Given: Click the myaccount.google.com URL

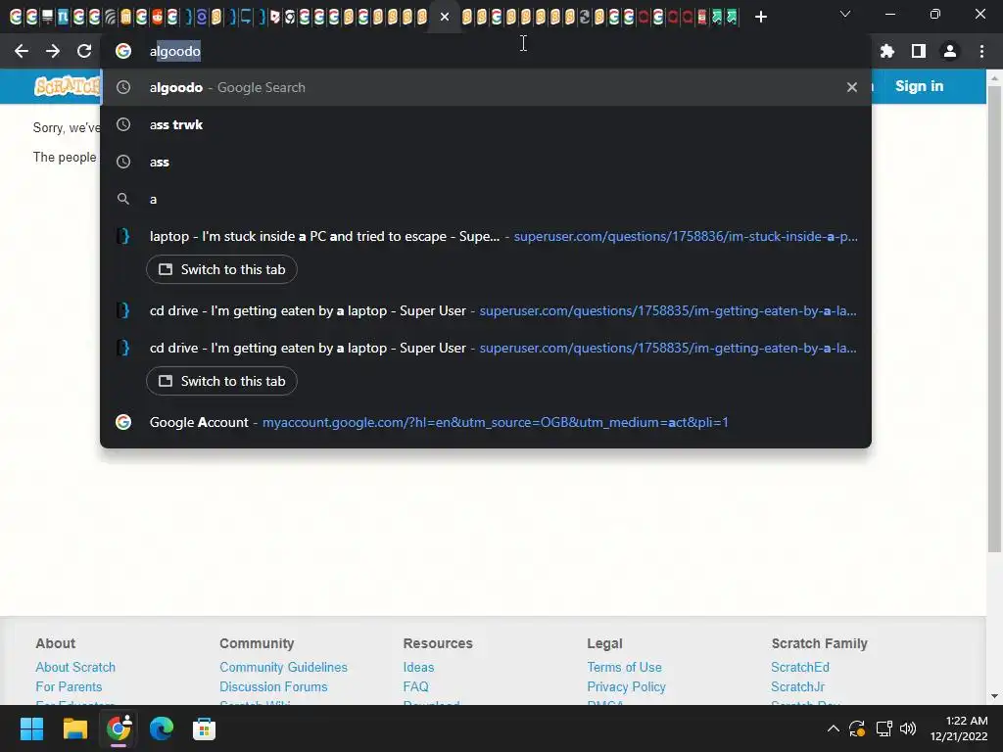Looking at the screenshot, I should coord(495,422).
